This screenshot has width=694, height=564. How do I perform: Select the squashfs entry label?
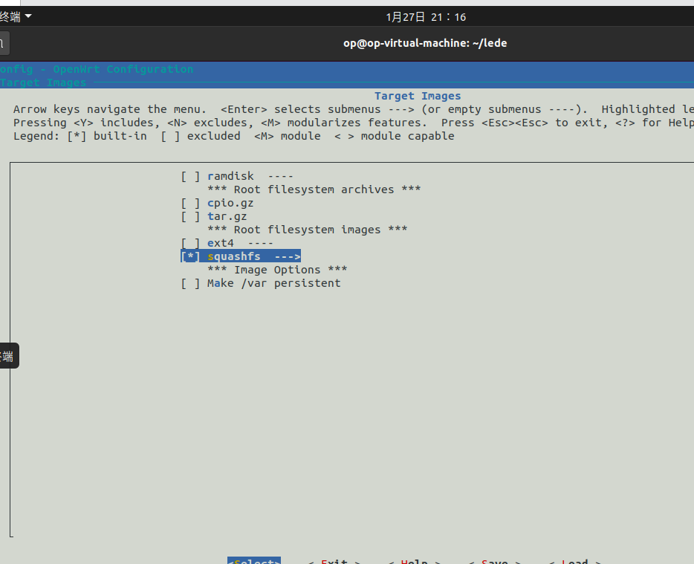click(234, 257)
